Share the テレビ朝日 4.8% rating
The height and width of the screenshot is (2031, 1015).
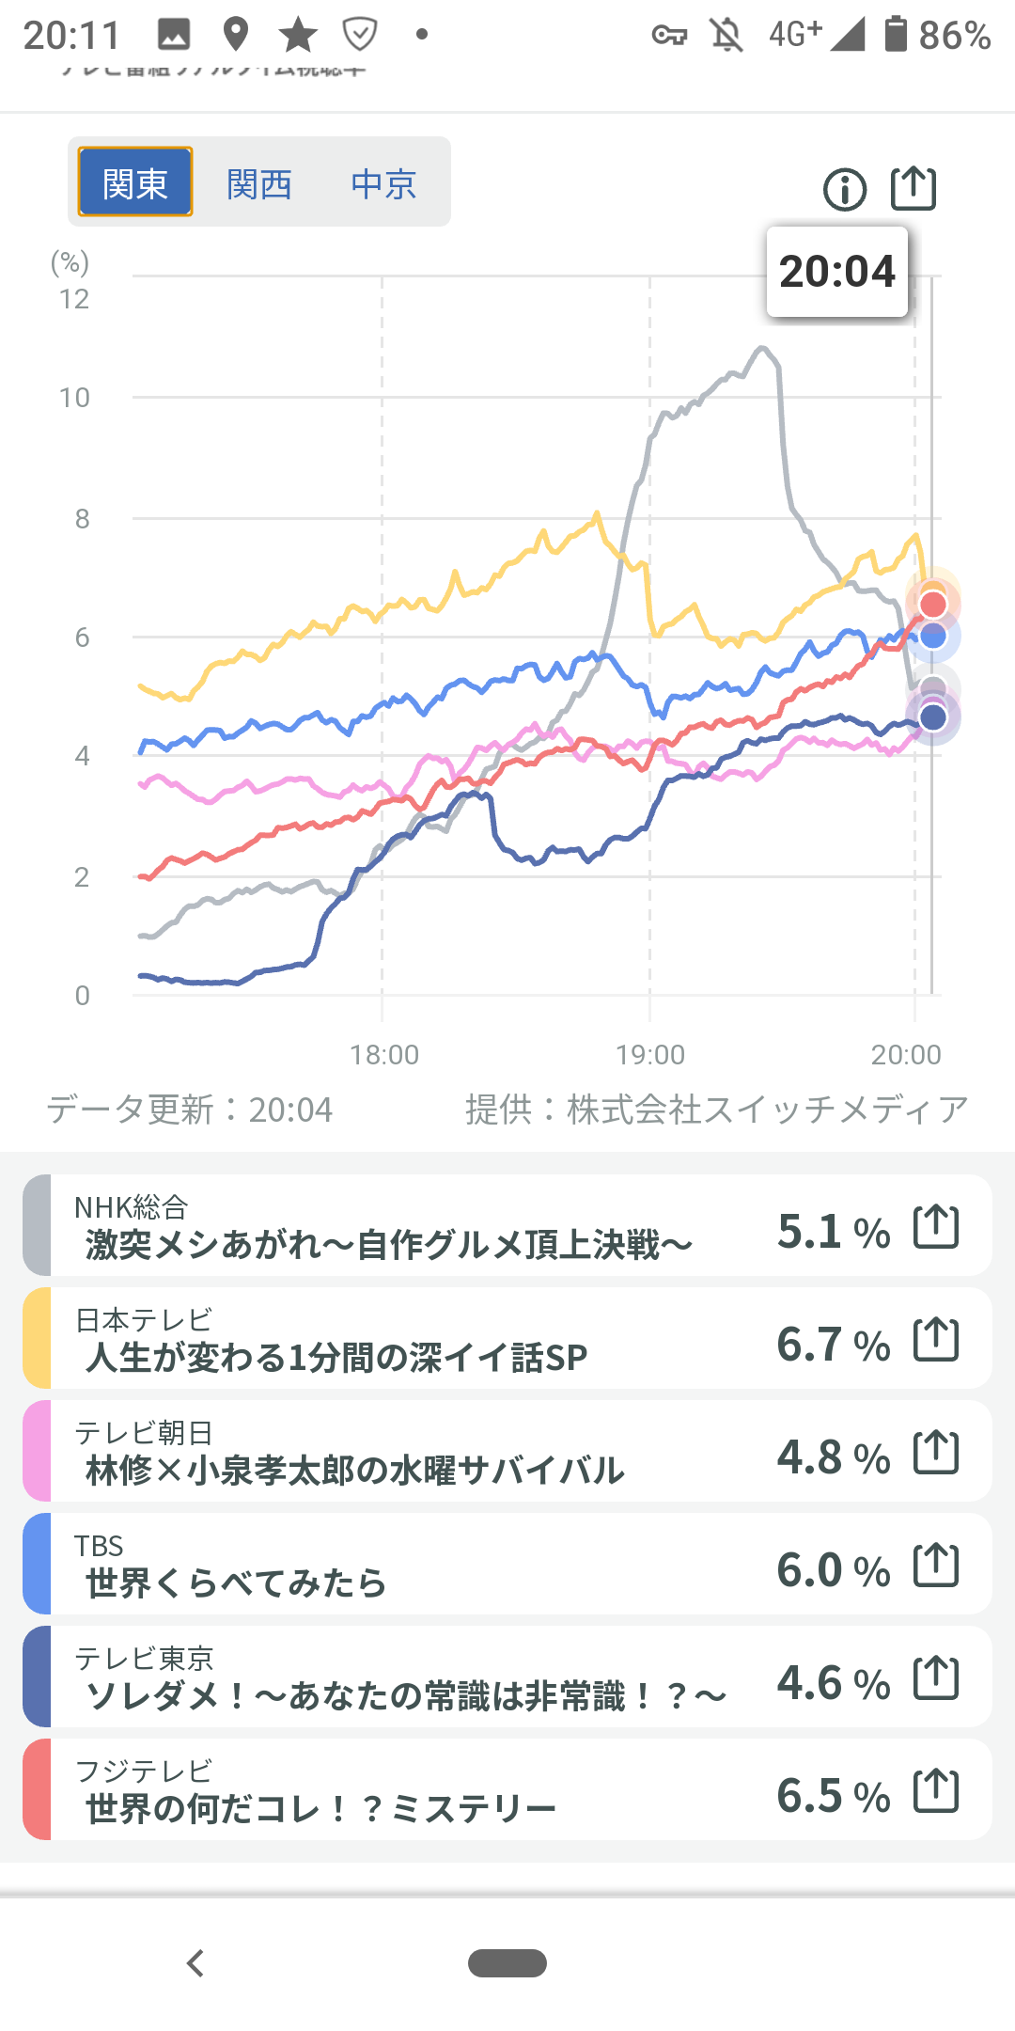click(936, 1453)
